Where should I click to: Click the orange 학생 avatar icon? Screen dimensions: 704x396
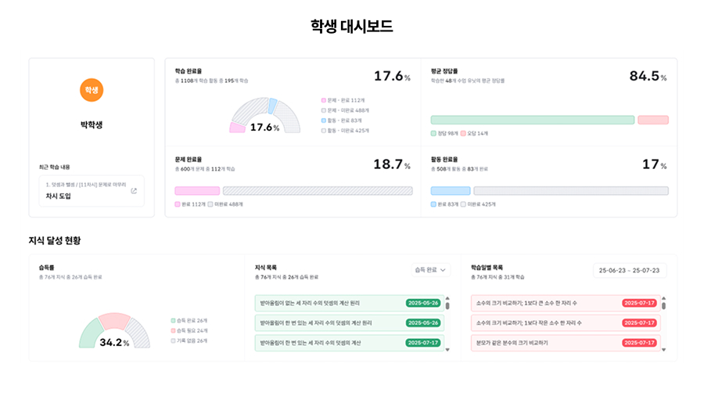[92, 90]
